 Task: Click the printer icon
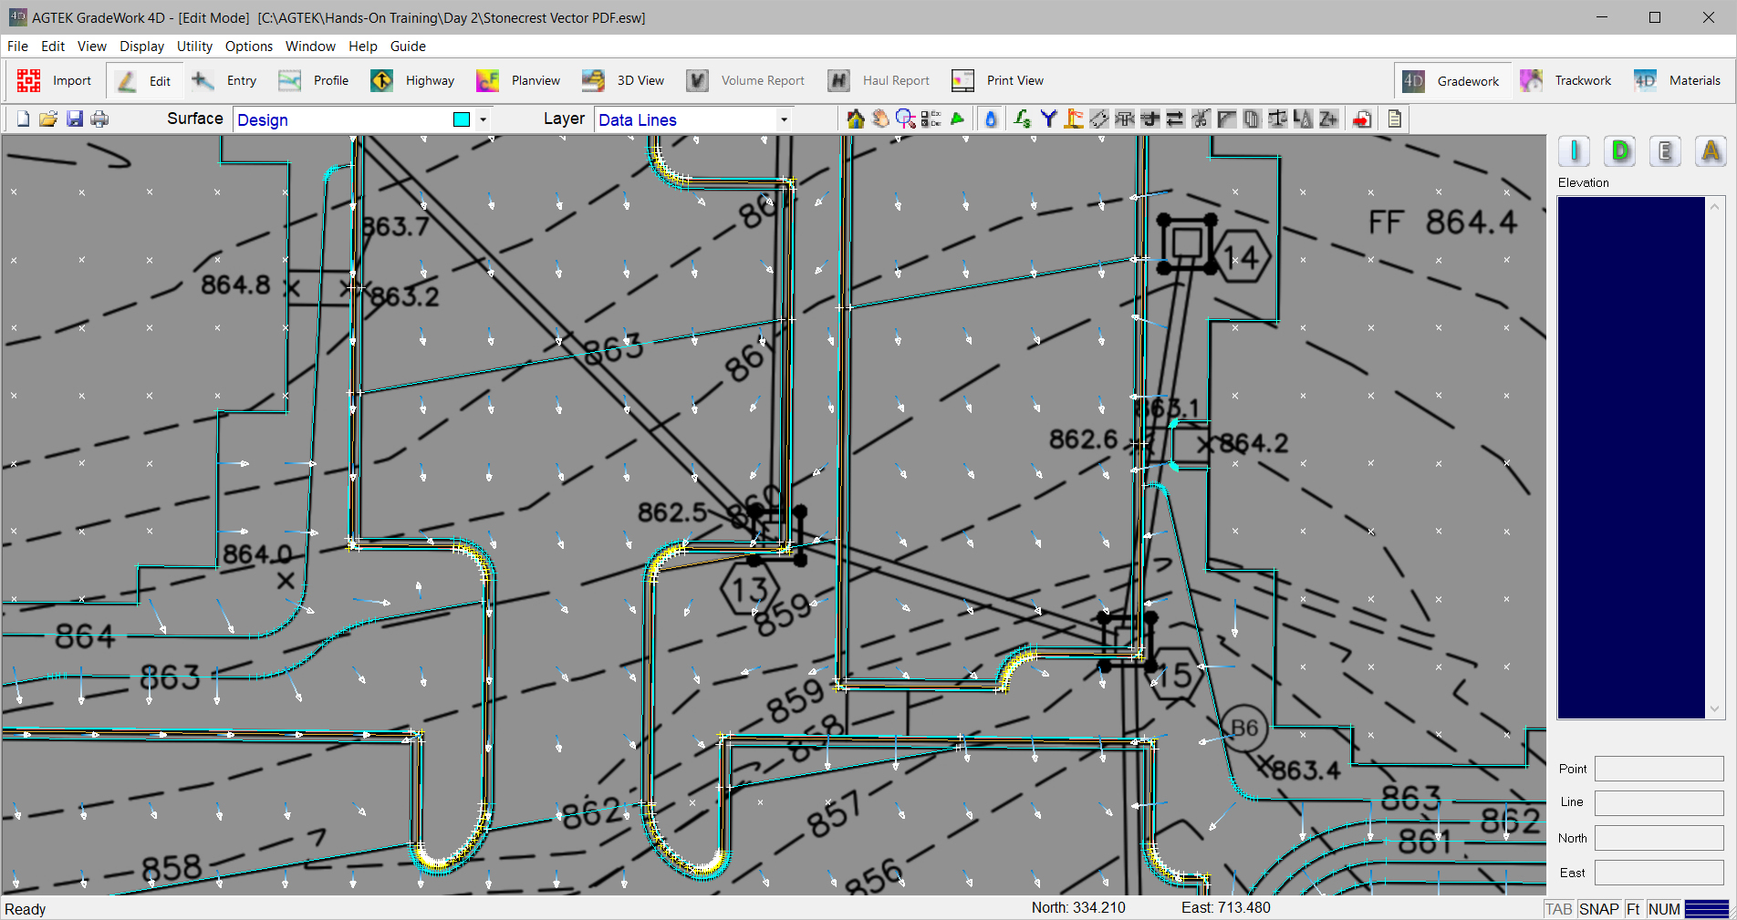(x=99, y=119)
